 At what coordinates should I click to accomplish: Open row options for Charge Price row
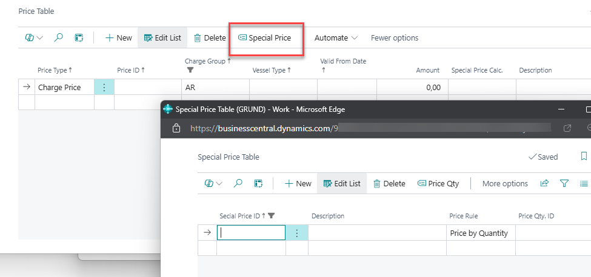click(x=104, y=87)
